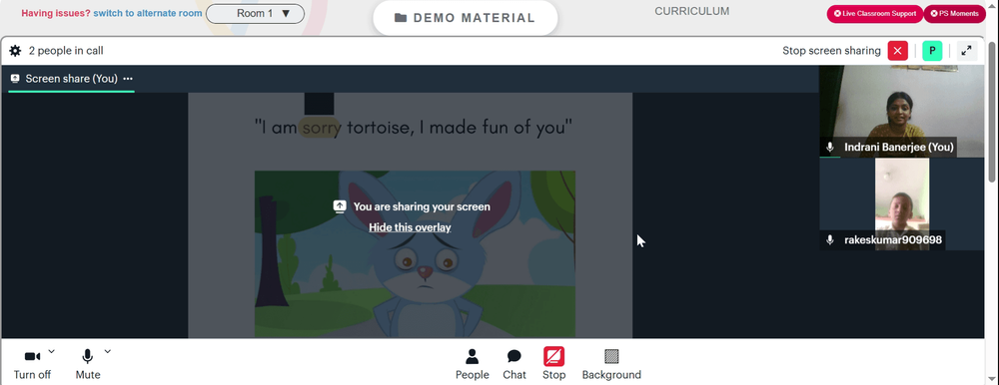Open Room 1 dropdown

[x=255, y=13]
